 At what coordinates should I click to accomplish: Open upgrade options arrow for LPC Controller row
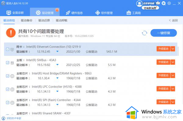(x=173, y=89)
